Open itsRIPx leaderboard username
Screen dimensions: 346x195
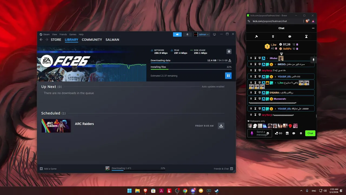287,49
